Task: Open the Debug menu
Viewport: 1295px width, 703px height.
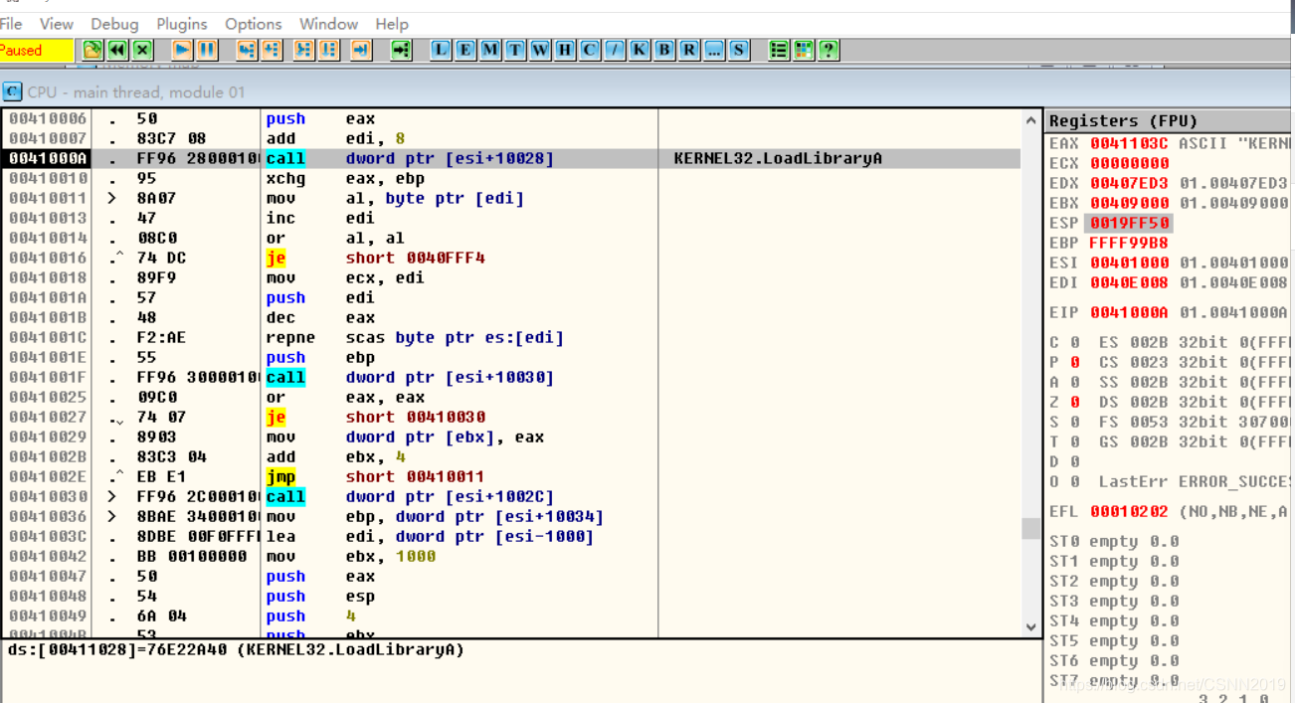Action: (114, 24)
